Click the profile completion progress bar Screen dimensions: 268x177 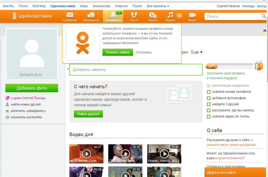pyautogui.click(x=230, y=66)
